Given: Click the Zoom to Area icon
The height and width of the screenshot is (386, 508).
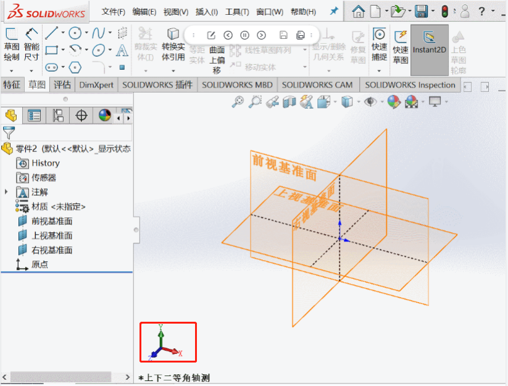Looking at the screenshot, I should point(255,102).
